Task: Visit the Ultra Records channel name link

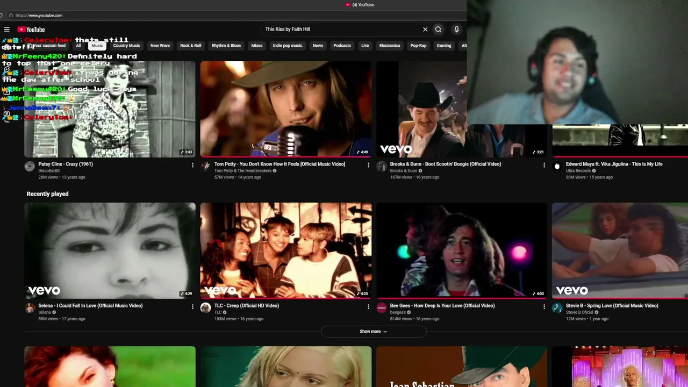Action: (578, 171)
